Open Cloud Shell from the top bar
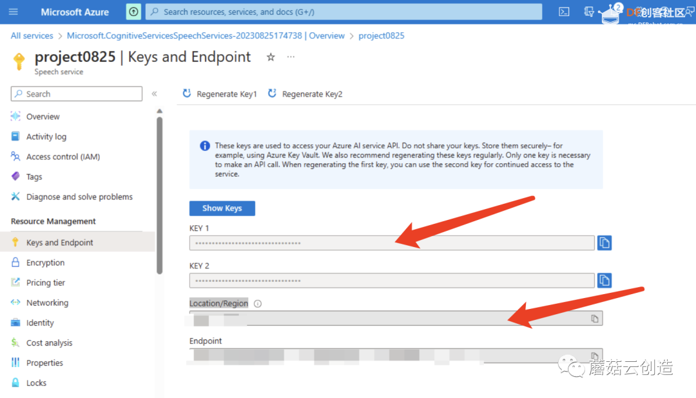The height and width of the screenshot is (398, 696). 564,12
